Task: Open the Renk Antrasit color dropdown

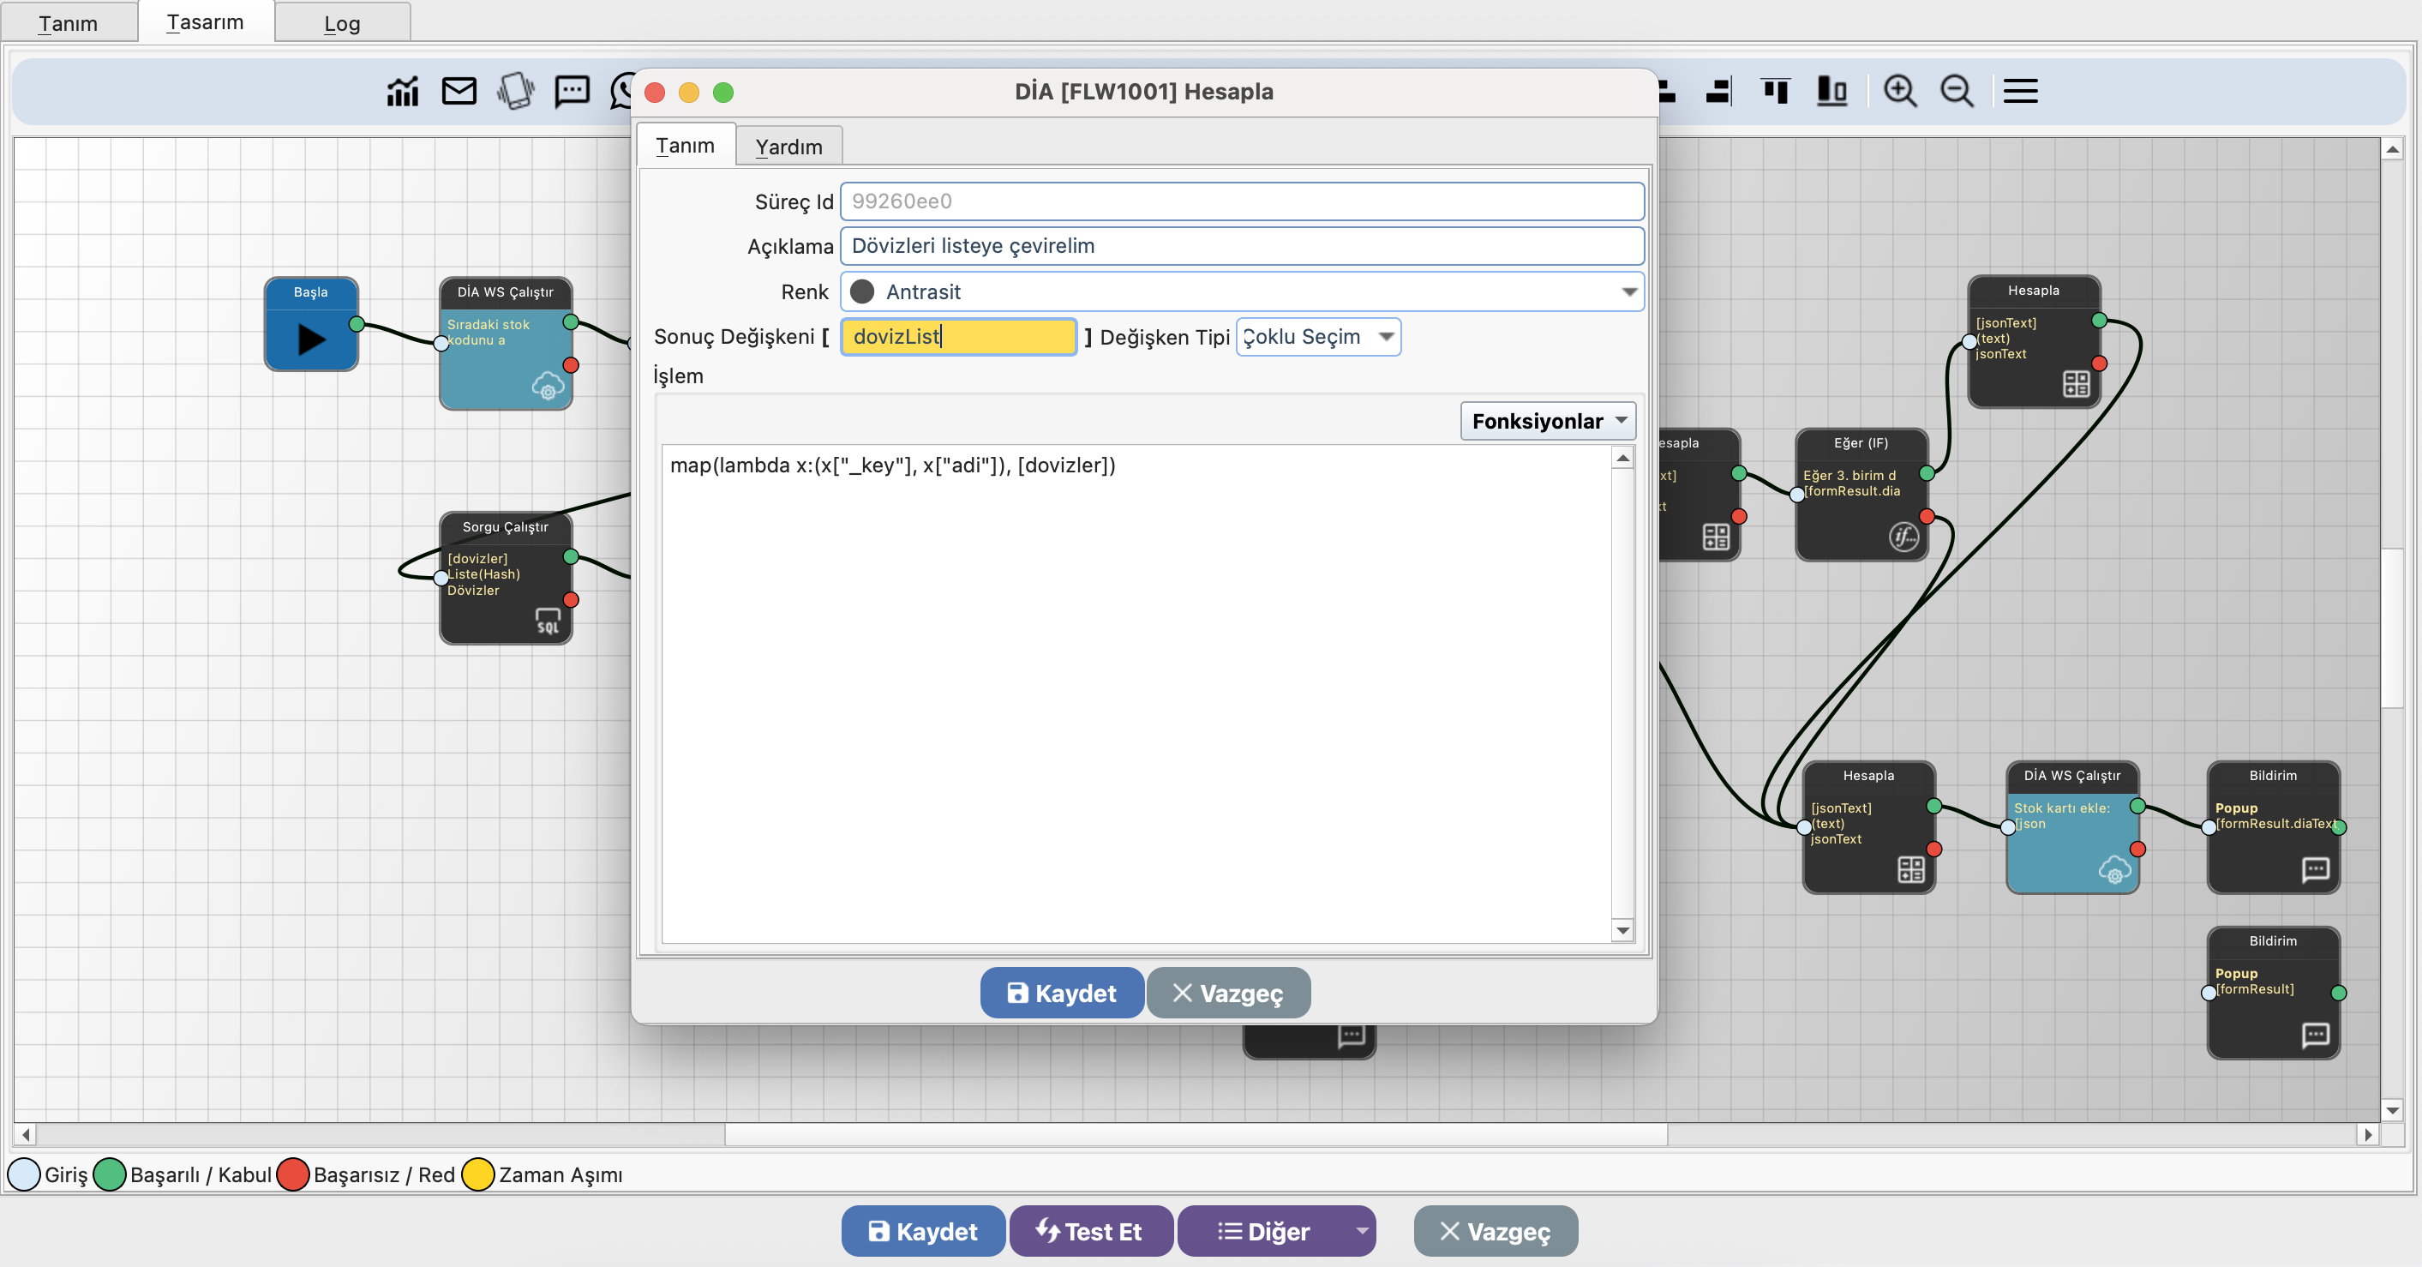Action: 1628,292
